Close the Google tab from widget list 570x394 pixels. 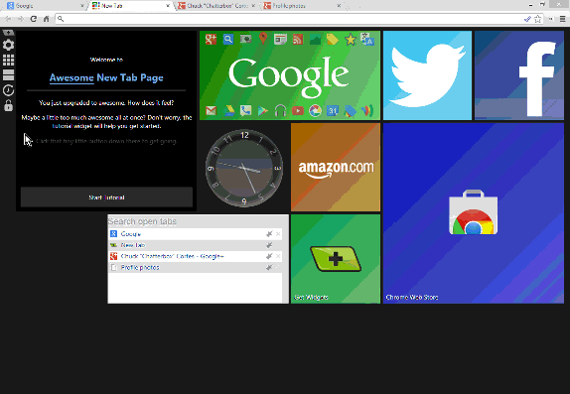point(278,234)
